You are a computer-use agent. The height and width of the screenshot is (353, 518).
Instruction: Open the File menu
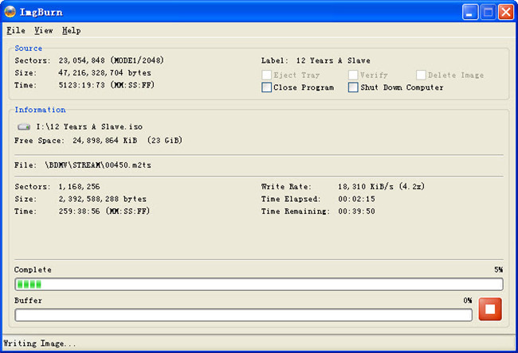tap(16, 30)
